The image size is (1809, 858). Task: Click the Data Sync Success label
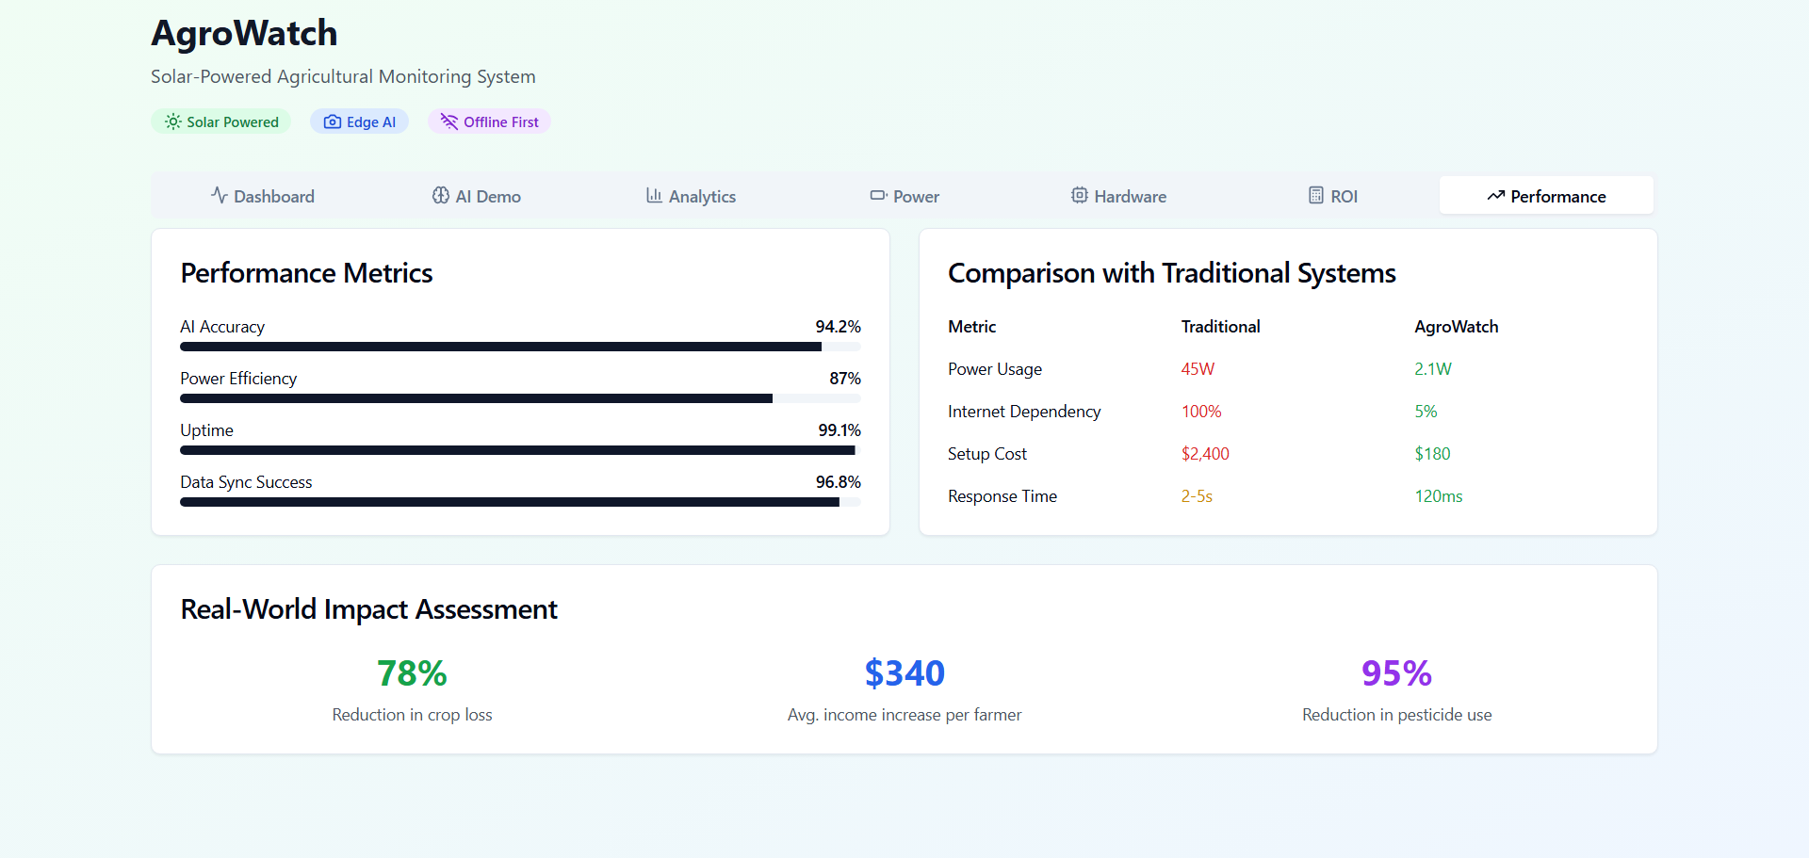pyautogui.click(x=246, y=482)
